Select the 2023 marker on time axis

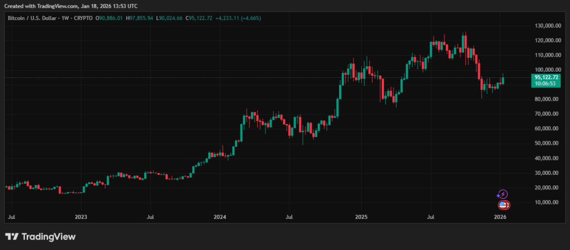(x=81, y=216)
